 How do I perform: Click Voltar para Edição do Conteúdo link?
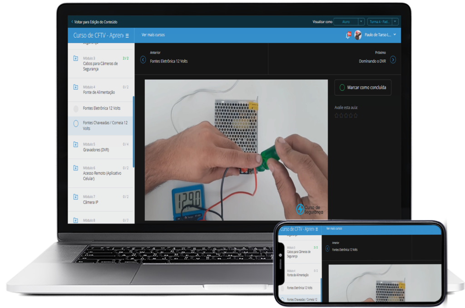pyautogui.click(x=94, y=22)
